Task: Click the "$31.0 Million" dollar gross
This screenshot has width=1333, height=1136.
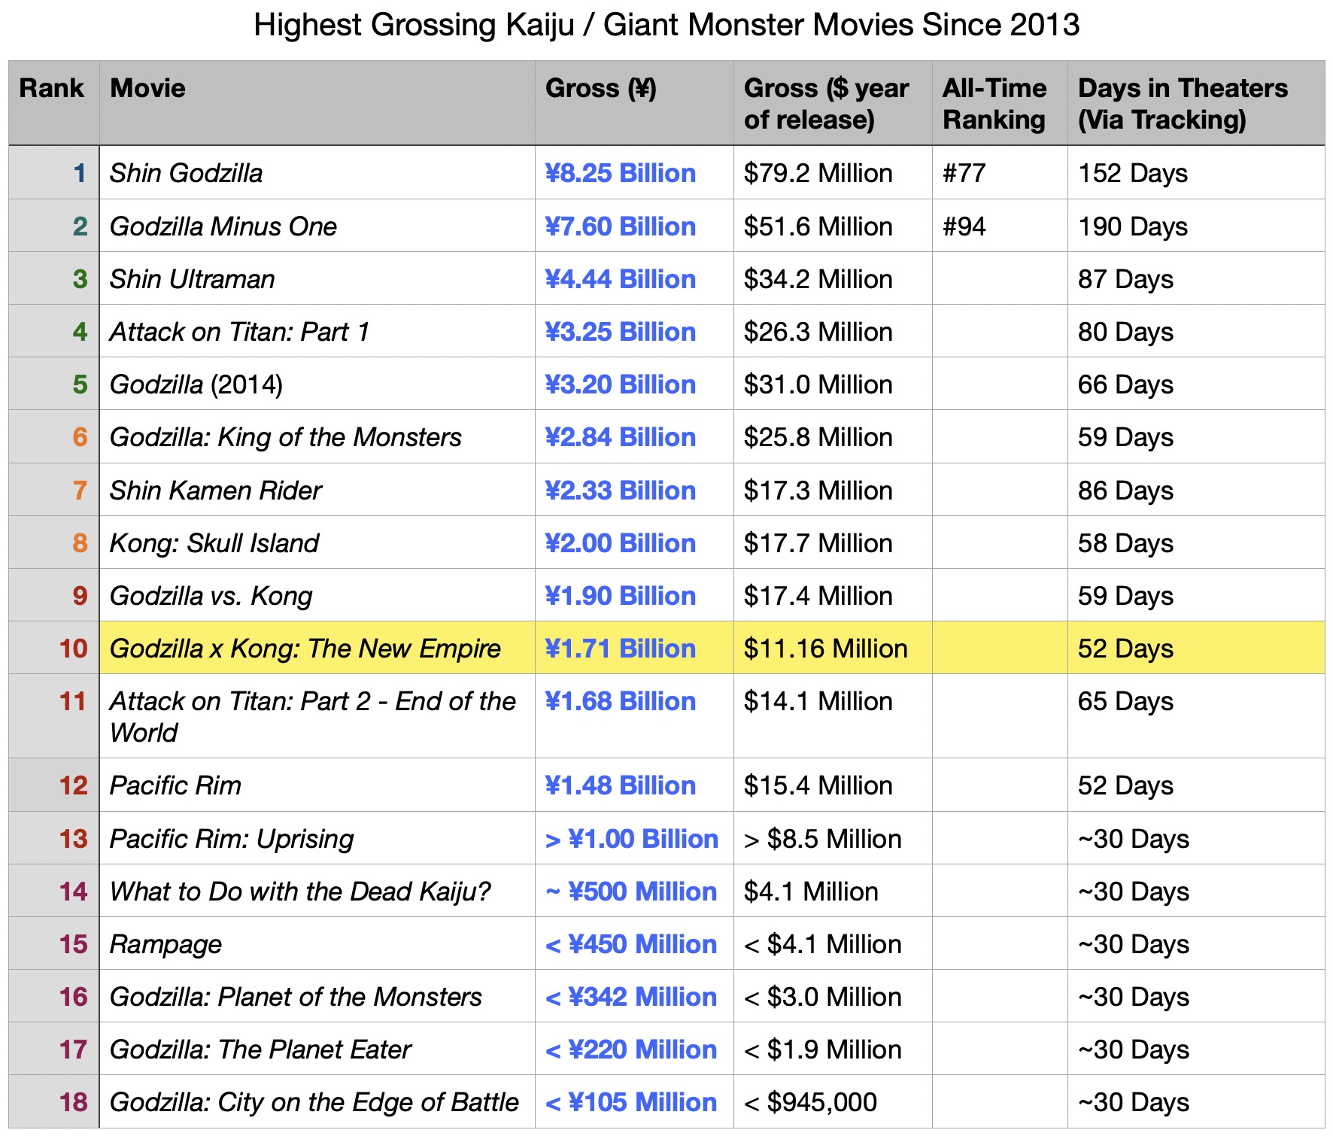Action: 818,384
